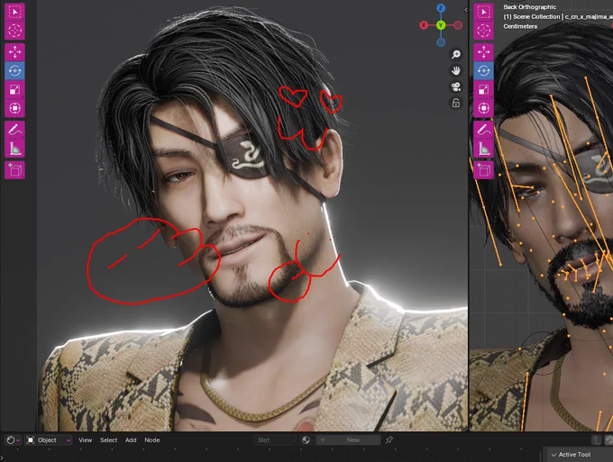Screen dimensions: 613x462
Task: Click the unlabeled blue negative Z gizmo circle
Action: [x=441, y=42]
